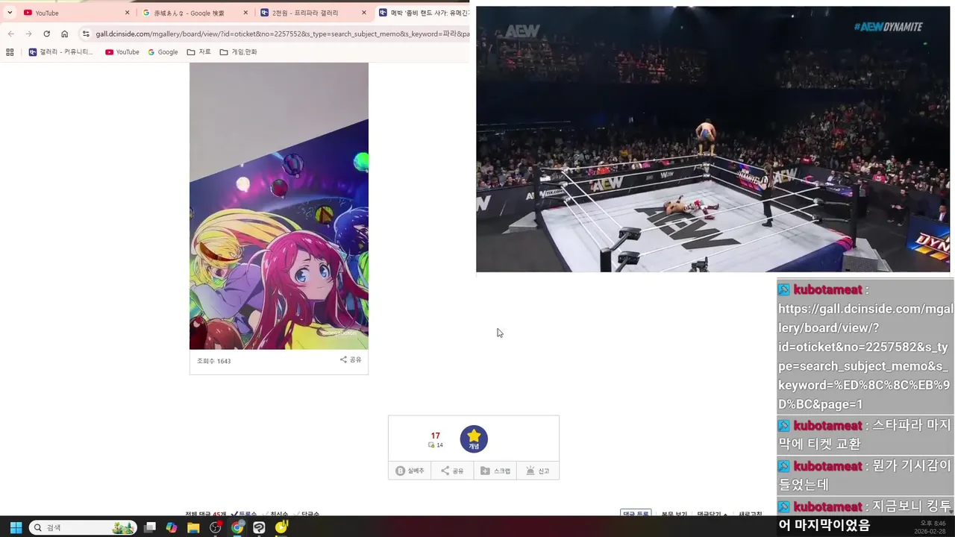955x537 pixels.
Task: Open the bookmarks apps grid icon
Action: pyautogui.click(x=10, y=52)
